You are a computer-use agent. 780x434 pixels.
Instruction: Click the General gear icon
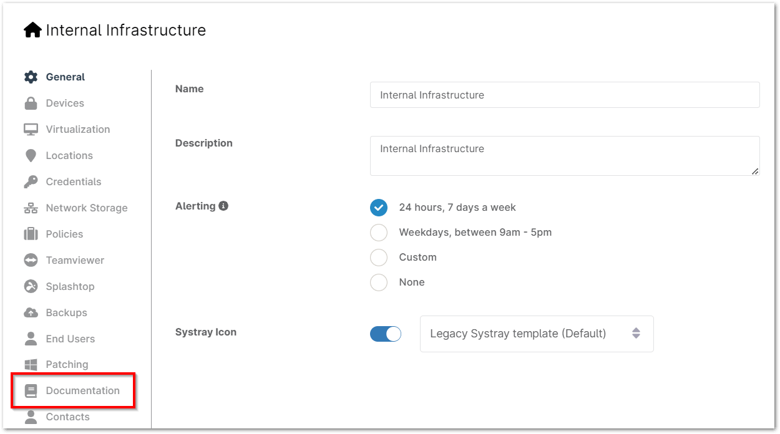coord(31,77)
